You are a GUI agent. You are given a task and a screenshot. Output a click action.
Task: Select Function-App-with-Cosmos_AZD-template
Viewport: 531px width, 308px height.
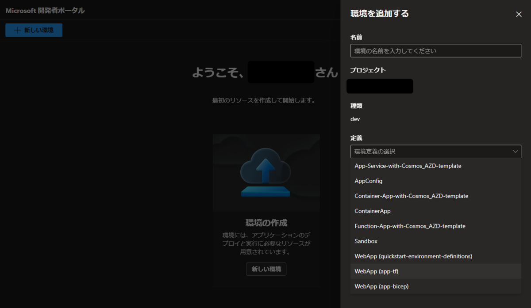(x=435, y=226)
